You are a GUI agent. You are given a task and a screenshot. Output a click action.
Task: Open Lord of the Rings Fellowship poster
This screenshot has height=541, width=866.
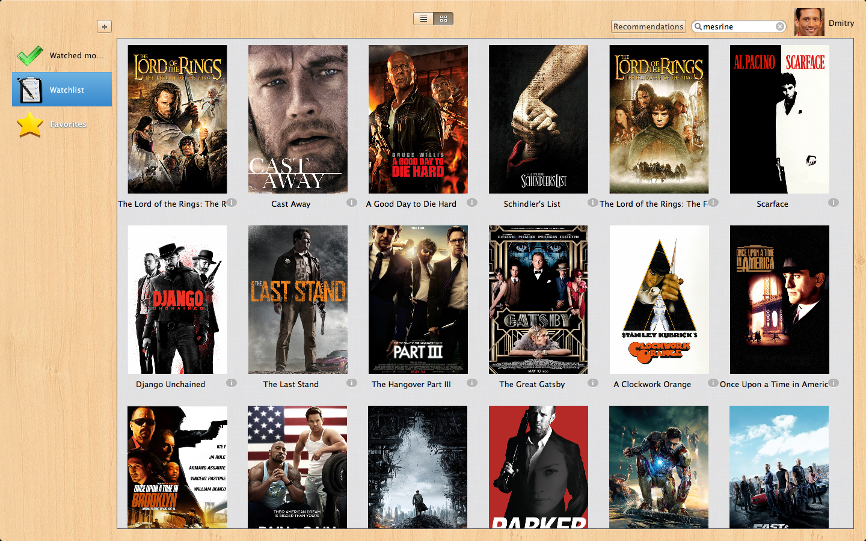659,119
